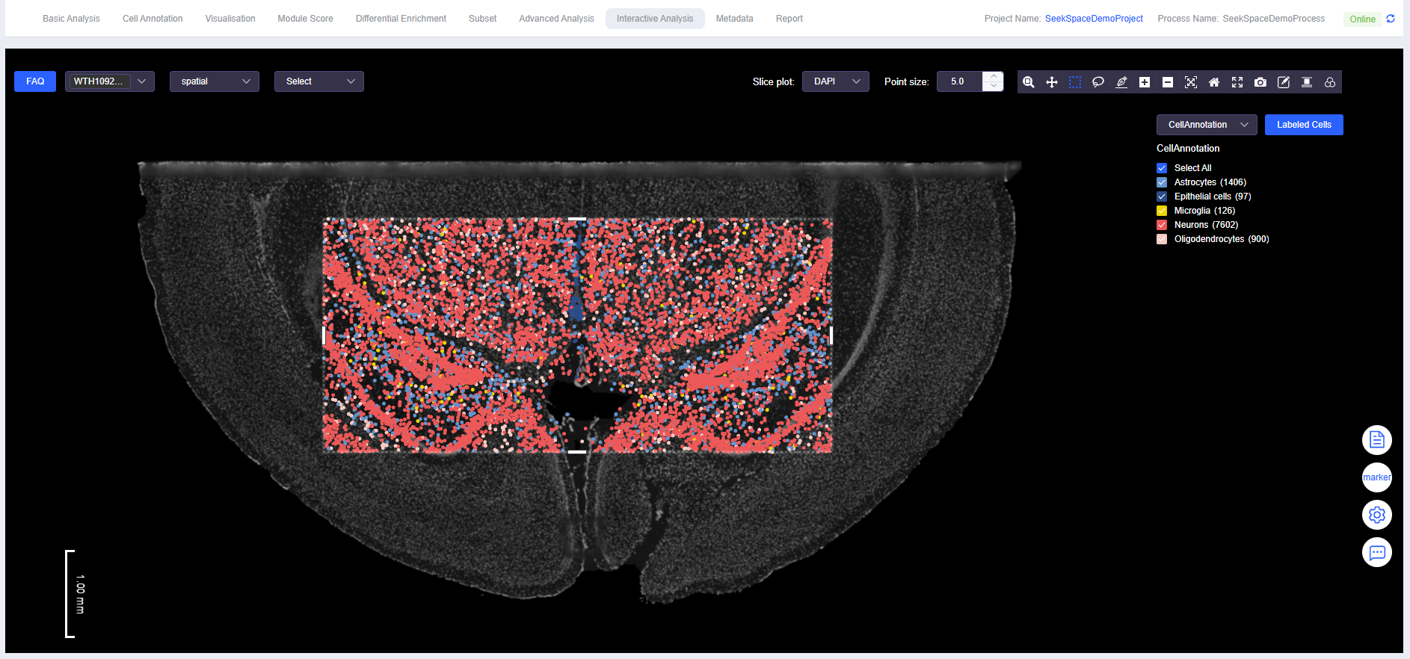Click the zoom in plus icon
Image resolution: width=1410 pixels, height=659 pixels.
click(x=1144, y=82)
